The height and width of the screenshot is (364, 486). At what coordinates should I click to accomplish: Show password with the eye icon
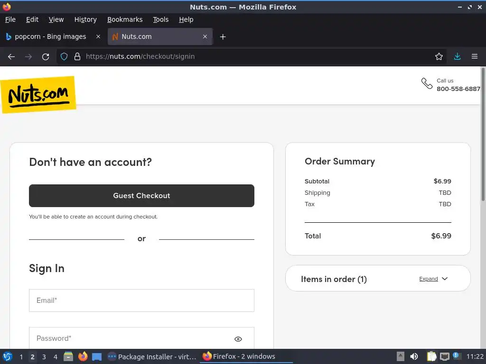238,339
